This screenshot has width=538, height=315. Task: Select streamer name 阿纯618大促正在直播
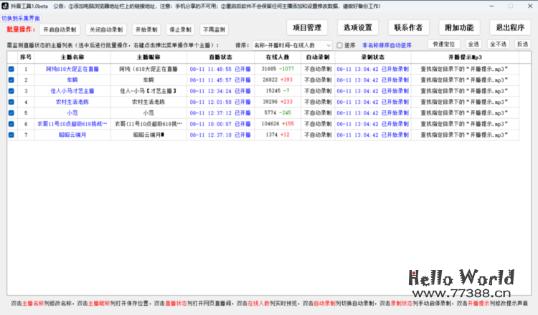tap(72, 69)
